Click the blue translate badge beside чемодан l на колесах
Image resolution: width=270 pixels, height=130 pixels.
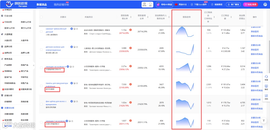tap(67, 121)
